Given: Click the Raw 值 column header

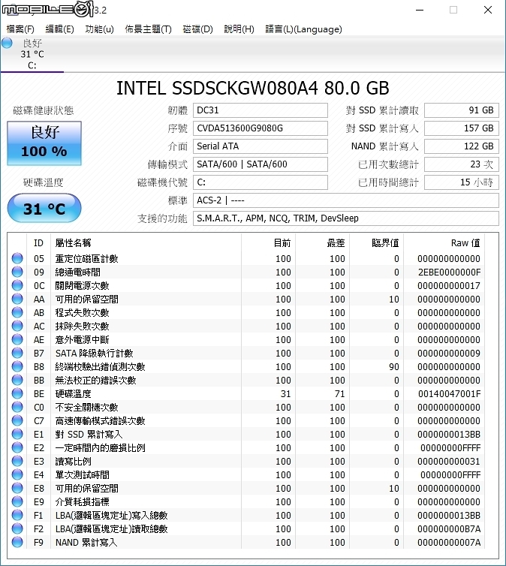Looking at the screenshot, I should pos(465,243).
